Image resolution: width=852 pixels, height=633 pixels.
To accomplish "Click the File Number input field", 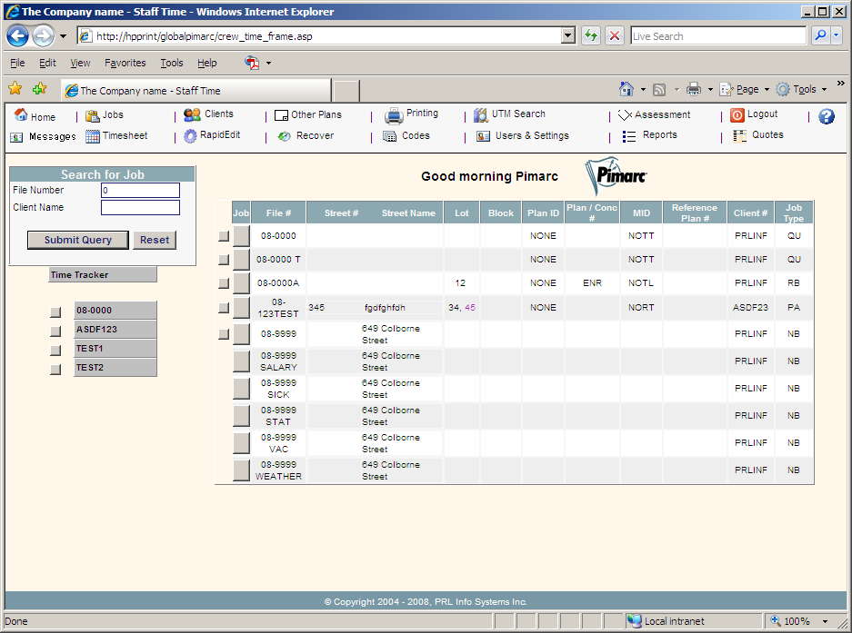I will [140, 190].
